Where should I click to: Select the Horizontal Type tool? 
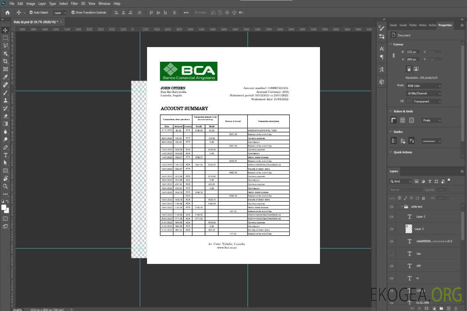click(5, 155)
